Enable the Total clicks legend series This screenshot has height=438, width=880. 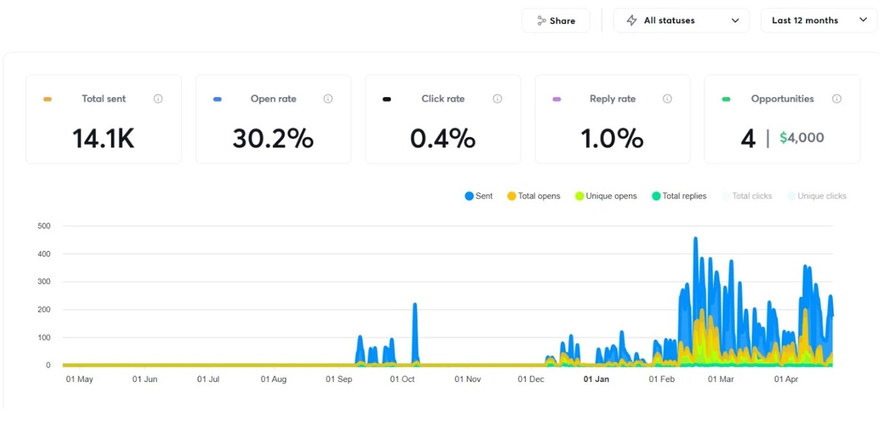[746, 196]
